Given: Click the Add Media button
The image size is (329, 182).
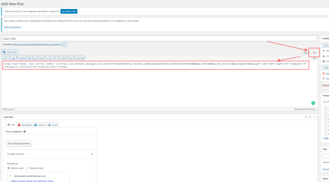Looking at the screenshot, I should click(9, 52).
